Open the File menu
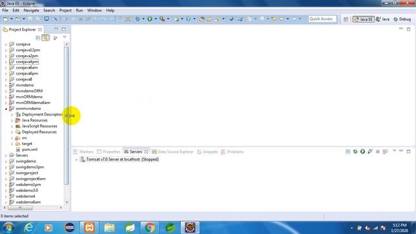This screenshot has width=416, height=234. [5, 10]
